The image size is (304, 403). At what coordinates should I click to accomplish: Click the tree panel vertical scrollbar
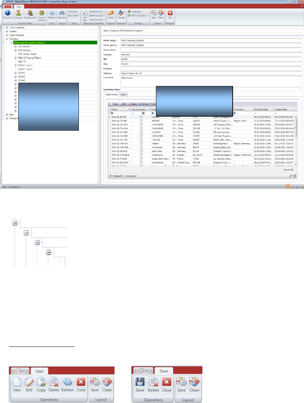click(x=99, y=105)
